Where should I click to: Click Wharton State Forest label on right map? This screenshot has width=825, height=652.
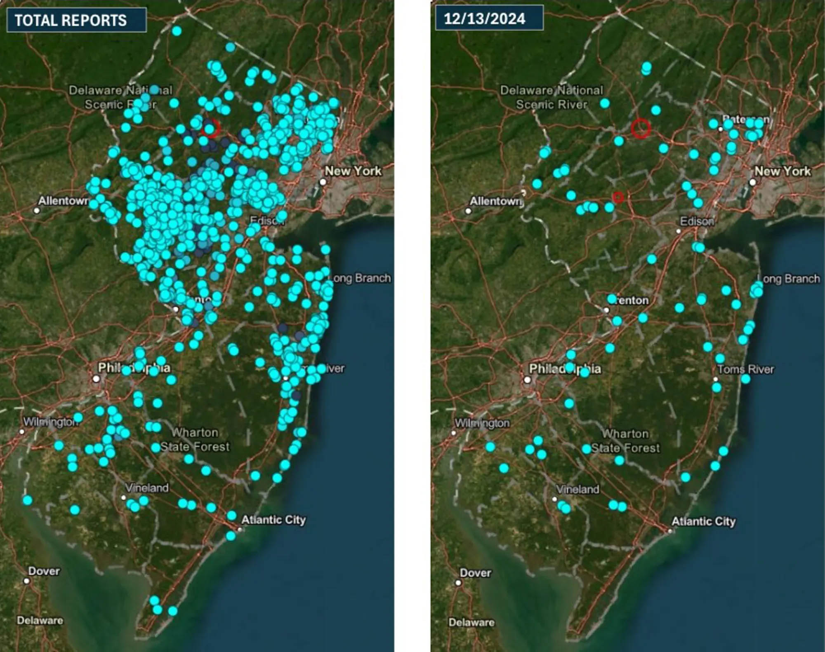point(625,441)
